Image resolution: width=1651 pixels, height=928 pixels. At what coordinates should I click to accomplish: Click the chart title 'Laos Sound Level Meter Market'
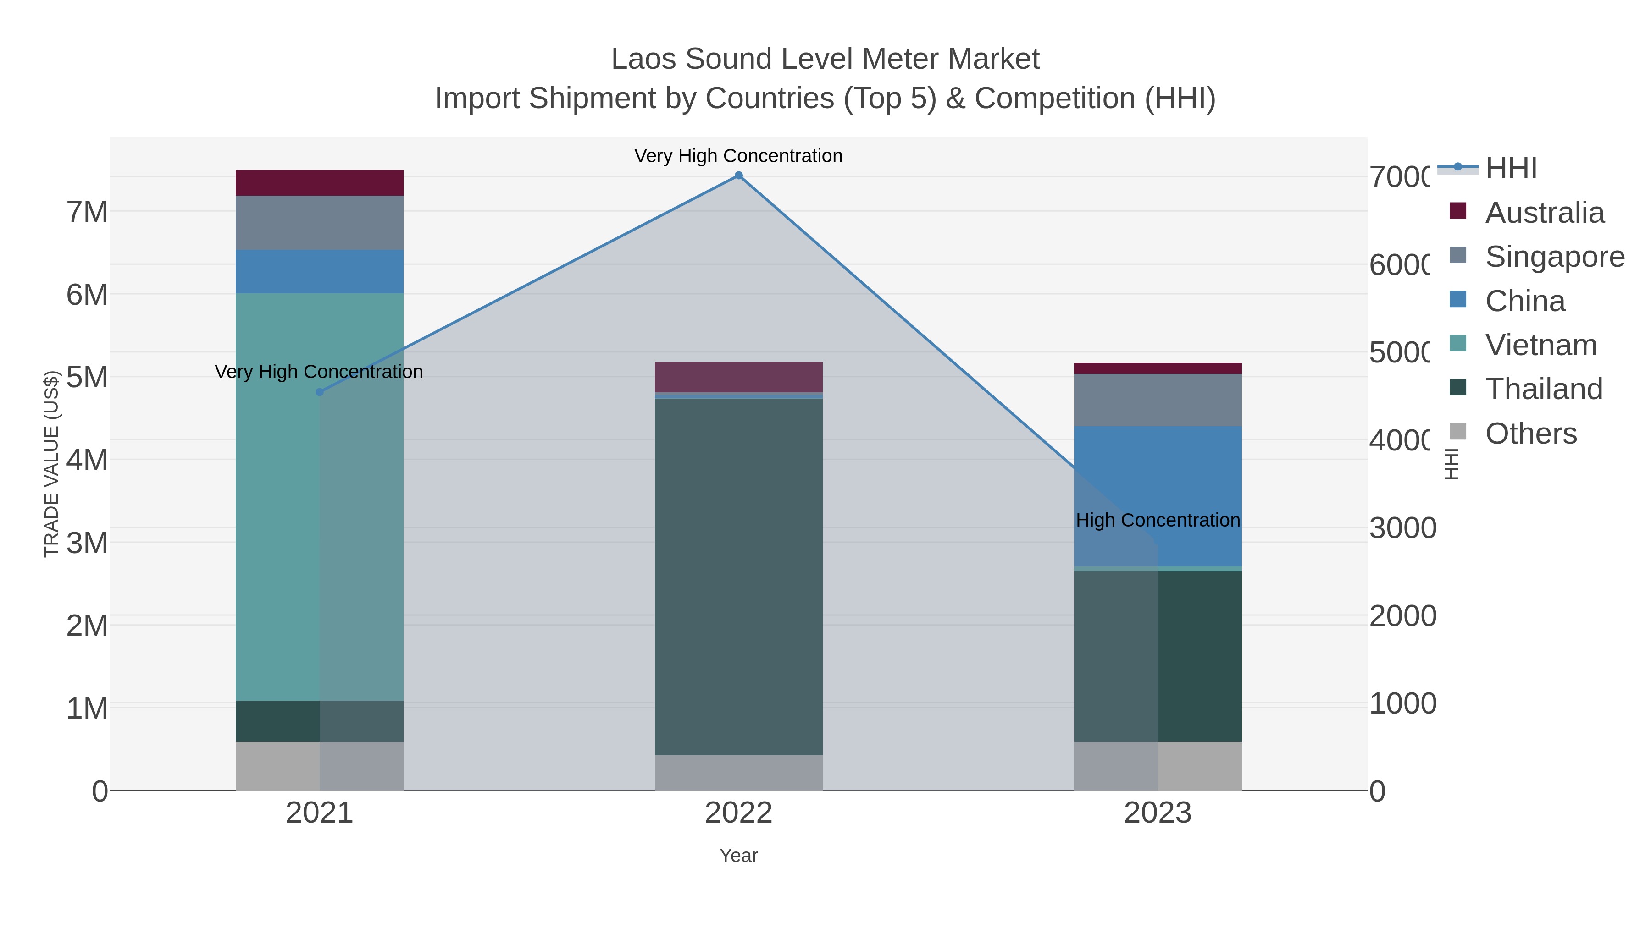825,59
